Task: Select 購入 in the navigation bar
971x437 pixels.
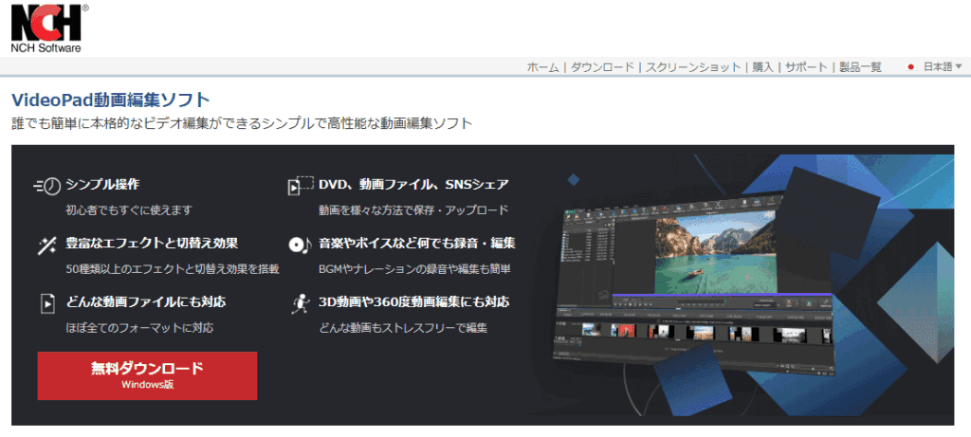Action: tap(762, 67)
